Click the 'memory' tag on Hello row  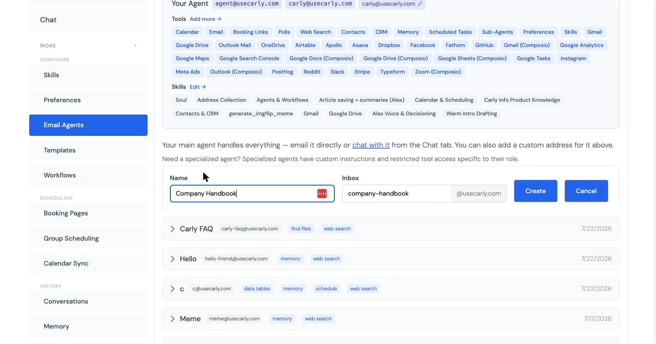point(290,259)
